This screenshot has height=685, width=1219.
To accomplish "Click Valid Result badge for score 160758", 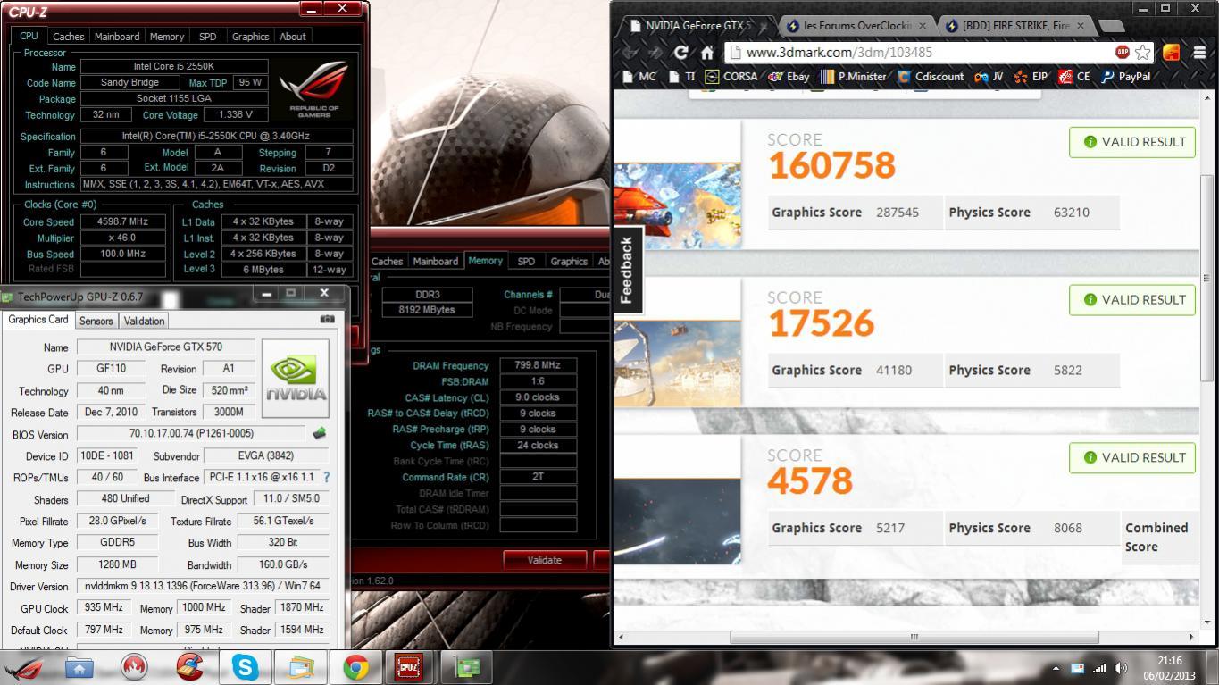I will [1132, 142].
